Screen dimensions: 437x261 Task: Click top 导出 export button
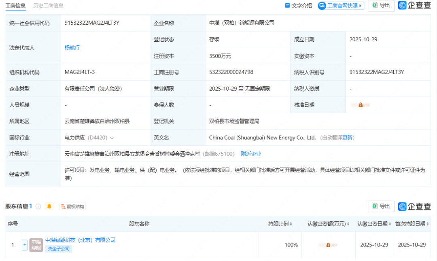point(381,5)
